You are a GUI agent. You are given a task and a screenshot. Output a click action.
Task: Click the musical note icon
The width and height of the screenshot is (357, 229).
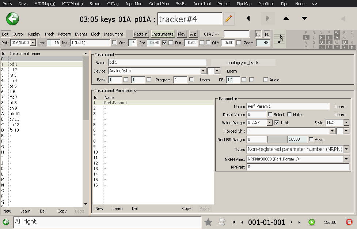(x=280, y=38)
